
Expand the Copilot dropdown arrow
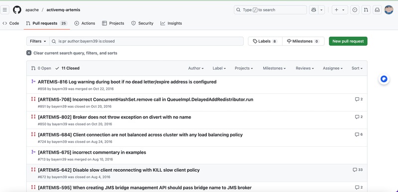click(321, 10)
